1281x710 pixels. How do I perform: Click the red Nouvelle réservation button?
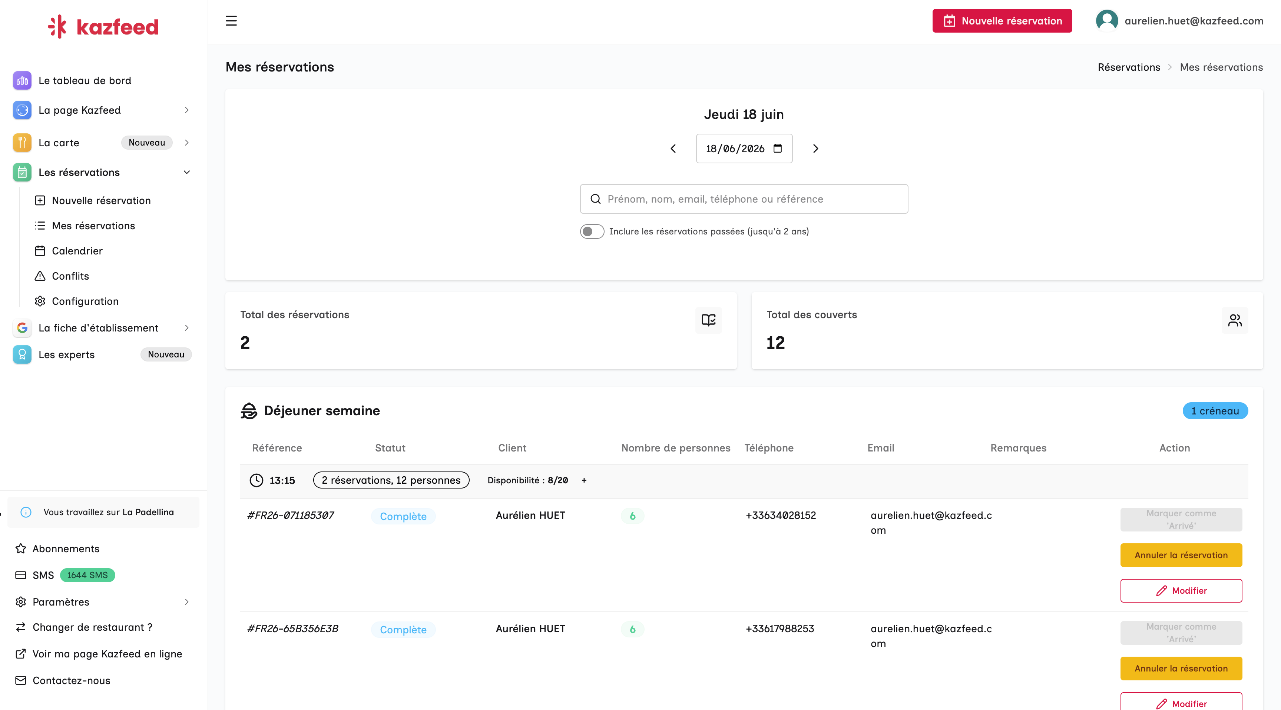tap(1002, 21)
